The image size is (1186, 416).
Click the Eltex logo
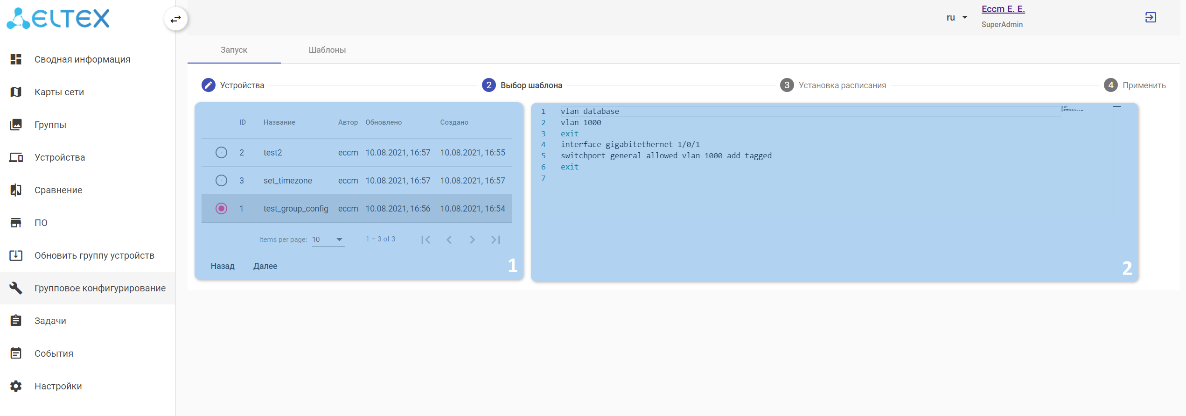pyautogui.click(x=58, y=19)
